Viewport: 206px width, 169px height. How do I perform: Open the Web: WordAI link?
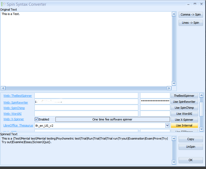point(12,114)
